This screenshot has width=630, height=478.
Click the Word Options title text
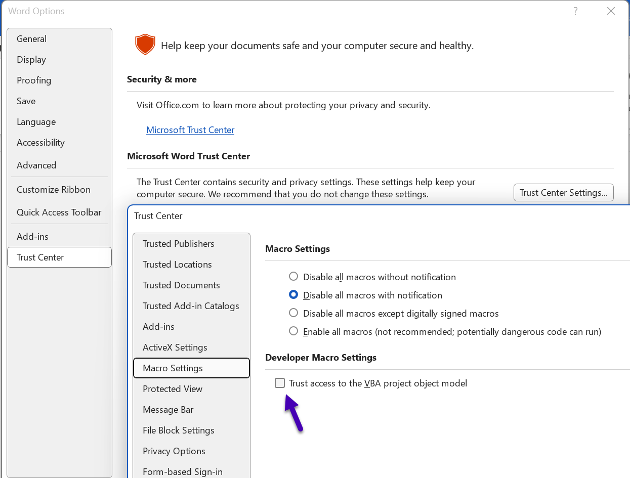click(36, 11)
